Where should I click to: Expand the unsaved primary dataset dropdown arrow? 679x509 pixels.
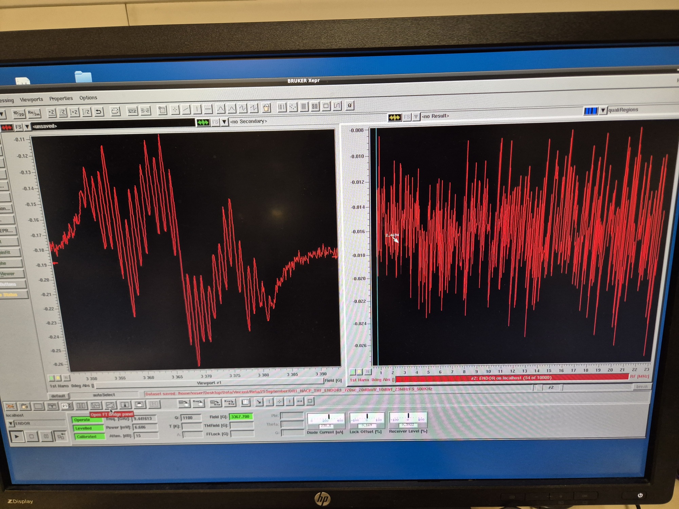27,127
